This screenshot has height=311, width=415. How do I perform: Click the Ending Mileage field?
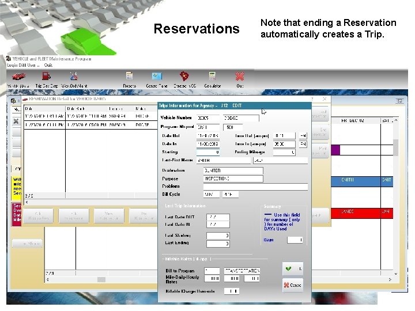click(x=284, y=152)
